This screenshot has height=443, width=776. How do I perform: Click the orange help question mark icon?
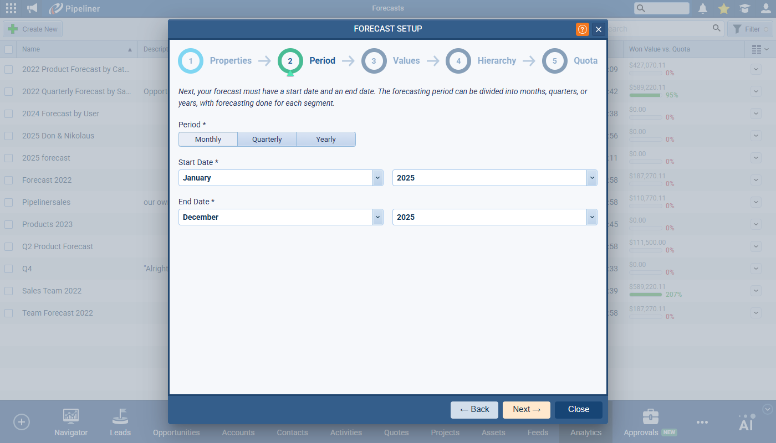coord(582,29)
